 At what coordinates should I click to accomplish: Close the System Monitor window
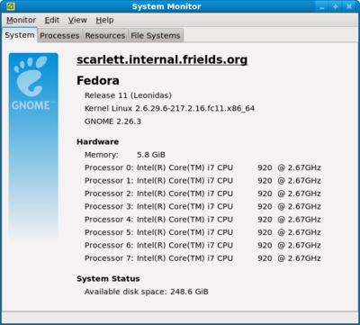point(349,6)
